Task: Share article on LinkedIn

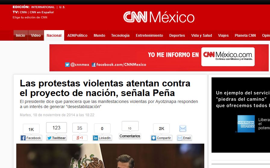Action: 102,138
